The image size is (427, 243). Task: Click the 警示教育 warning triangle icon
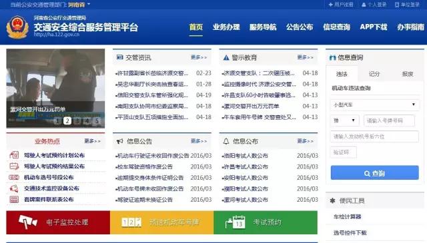(226, 58)
